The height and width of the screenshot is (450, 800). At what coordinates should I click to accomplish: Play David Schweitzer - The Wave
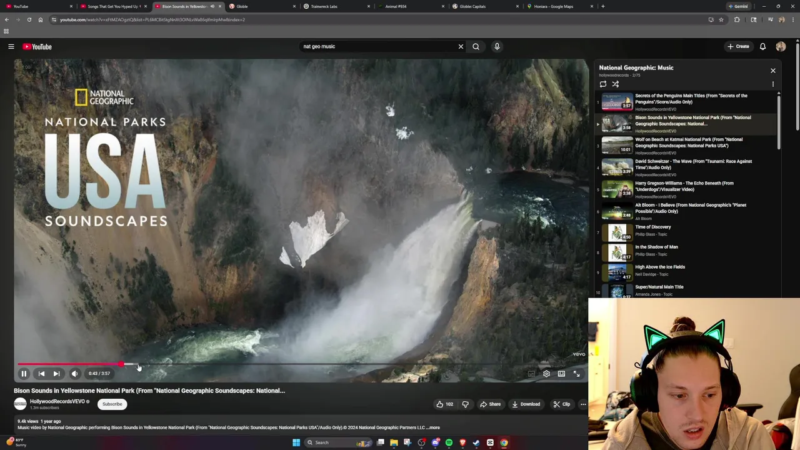686,167
